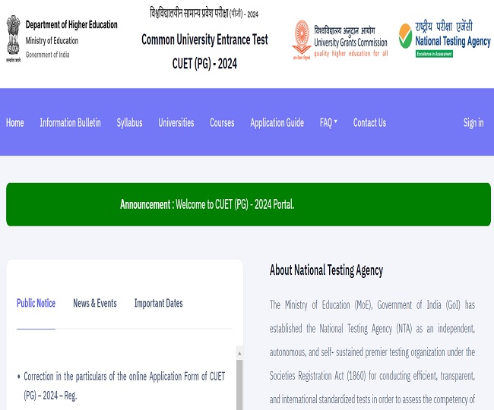Switch to the Public Notice tab
This screenshot has width=494, height=410.
click(x=36, y=303)
